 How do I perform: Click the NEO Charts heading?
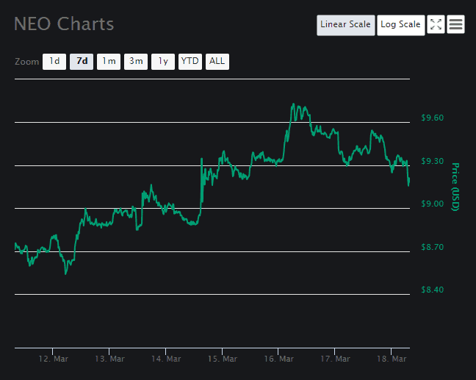[64, 24]
